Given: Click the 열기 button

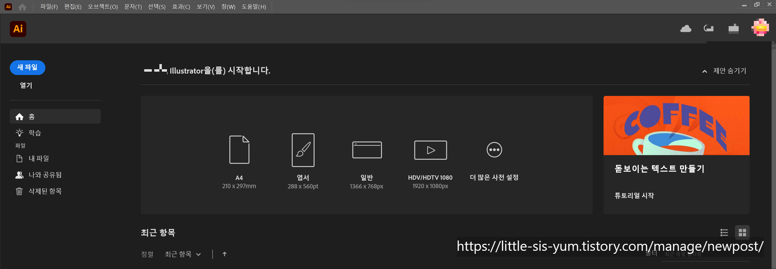Looking at the screenshot, I should 26,85.
